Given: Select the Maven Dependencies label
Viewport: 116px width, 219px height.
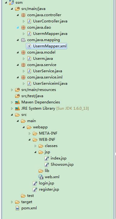Looking at the screenshot, I should click(x=41, y=102).
